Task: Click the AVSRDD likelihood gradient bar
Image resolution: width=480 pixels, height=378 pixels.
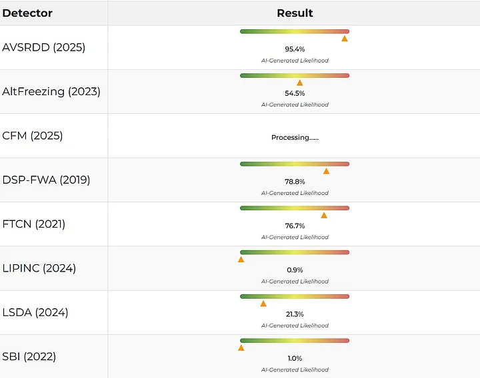Action: 295,31
